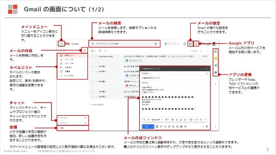Open the Gmail main menu hamburger icon

[61, 44]
